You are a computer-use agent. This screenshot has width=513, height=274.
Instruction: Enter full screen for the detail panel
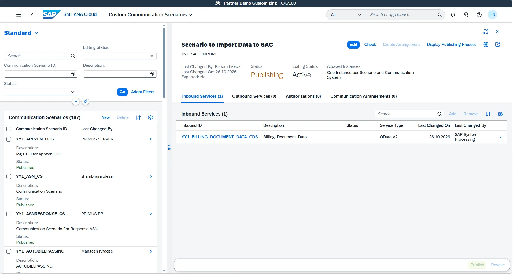coord(486,31)
